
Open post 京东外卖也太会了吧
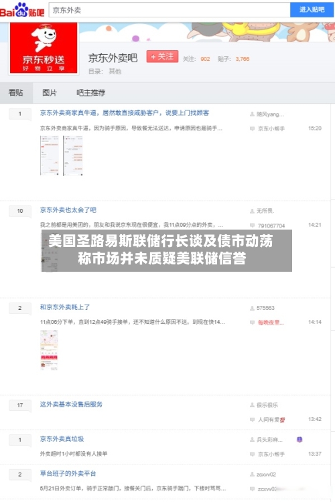pyautogui.click(x=68, y=210)
